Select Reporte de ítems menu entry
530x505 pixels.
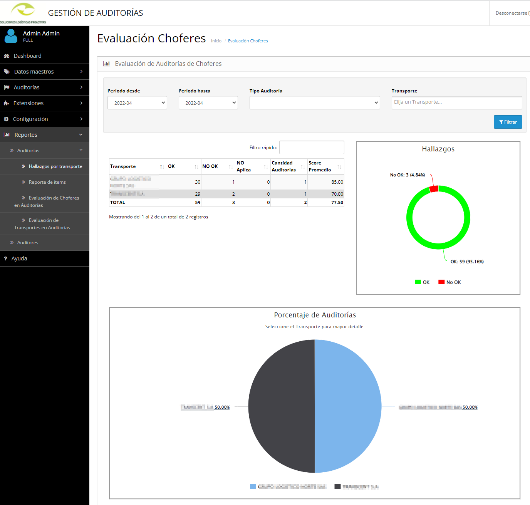47,182
